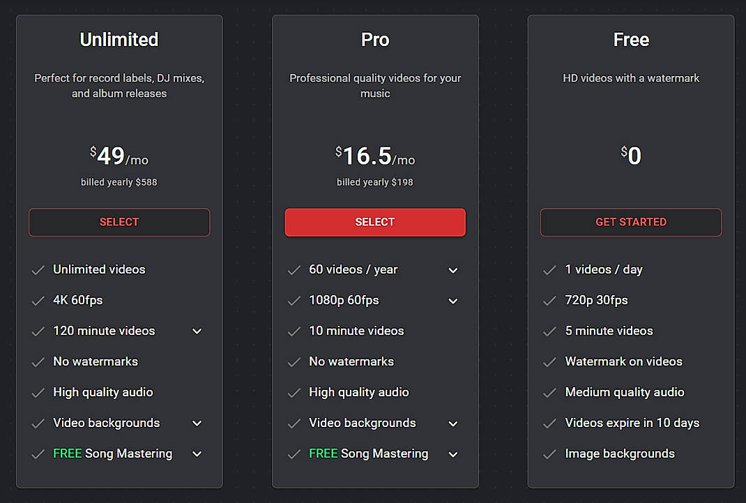Click '5 minute videos' feature text
Image resolution: width=746 pixels, height=503 pixels.
click(609, 331)
